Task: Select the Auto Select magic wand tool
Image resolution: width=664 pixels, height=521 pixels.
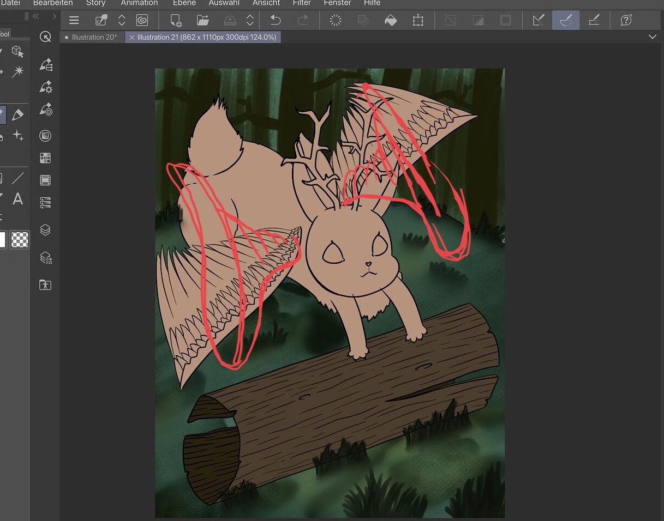Action: 18,71
